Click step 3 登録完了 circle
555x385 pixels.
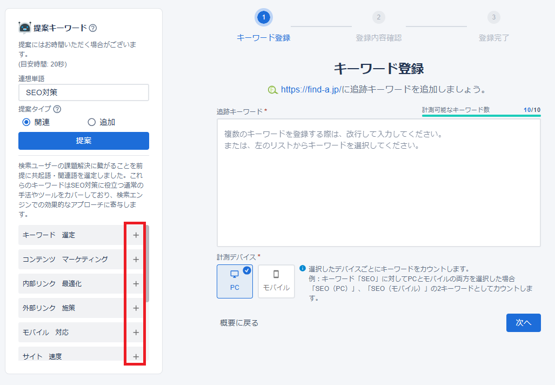[x=494, y=17]
